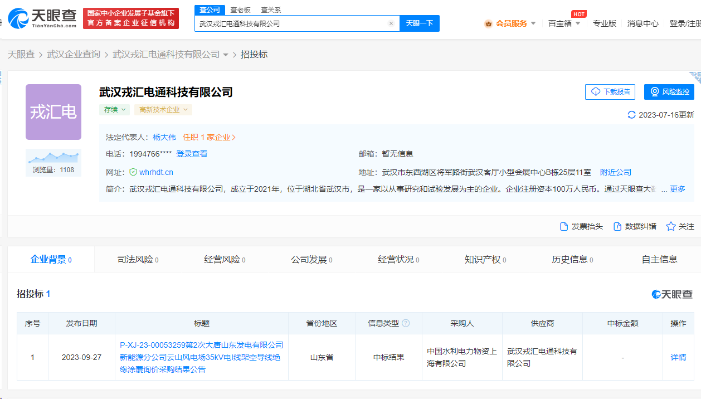Click the 数据纠错 link
Screen dimensions: 701x399
pyautogui.click(x=635, y=226)
